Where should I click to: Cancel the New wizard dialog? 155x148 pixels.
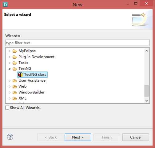(136, 137)
